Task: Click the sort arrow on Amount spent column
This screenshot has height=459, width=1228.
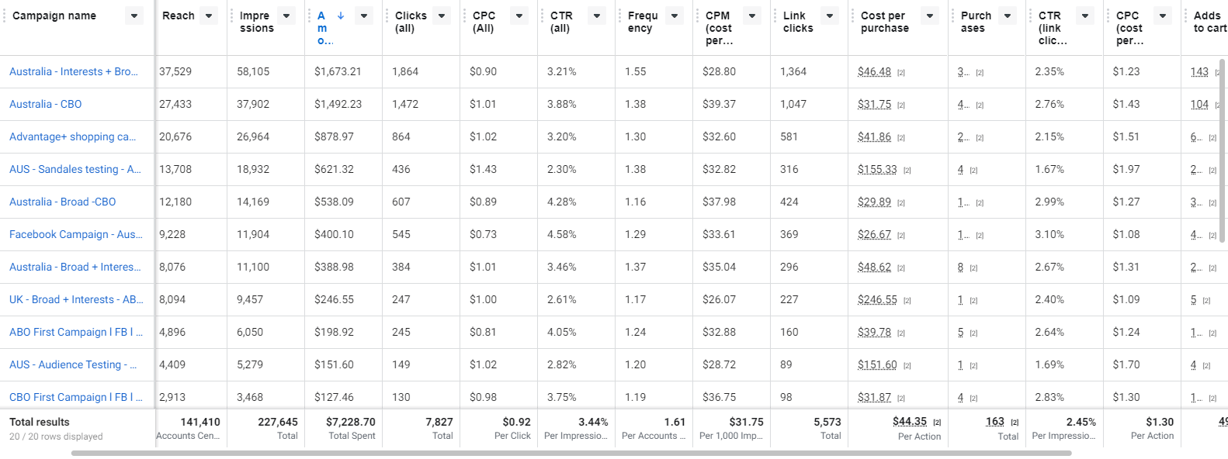Action: click(340, 14)
